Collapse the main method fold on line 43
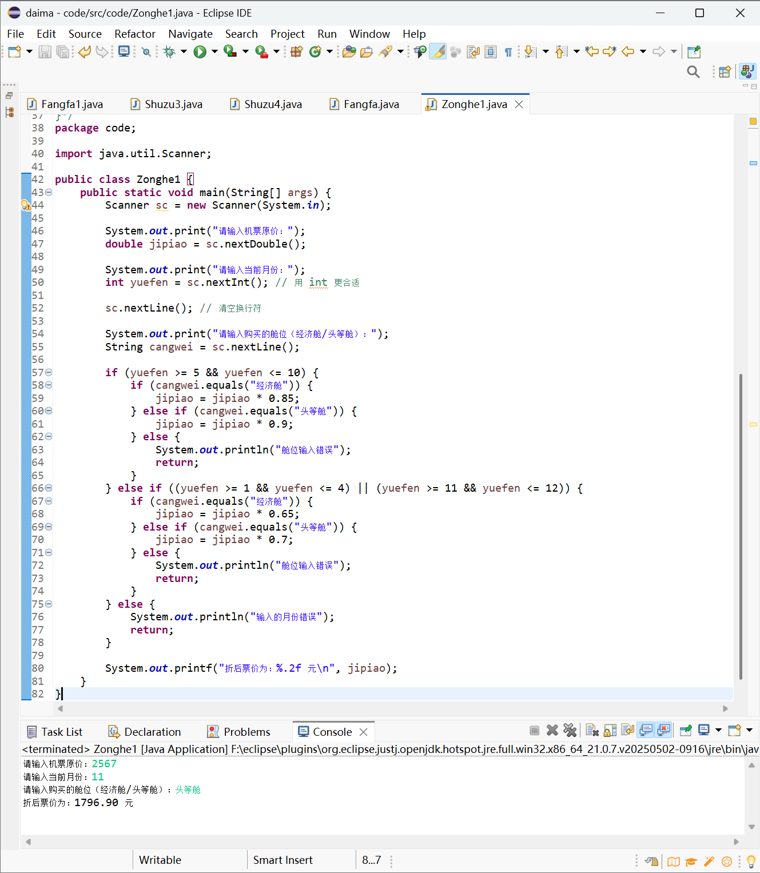 [x=49, y=193]
